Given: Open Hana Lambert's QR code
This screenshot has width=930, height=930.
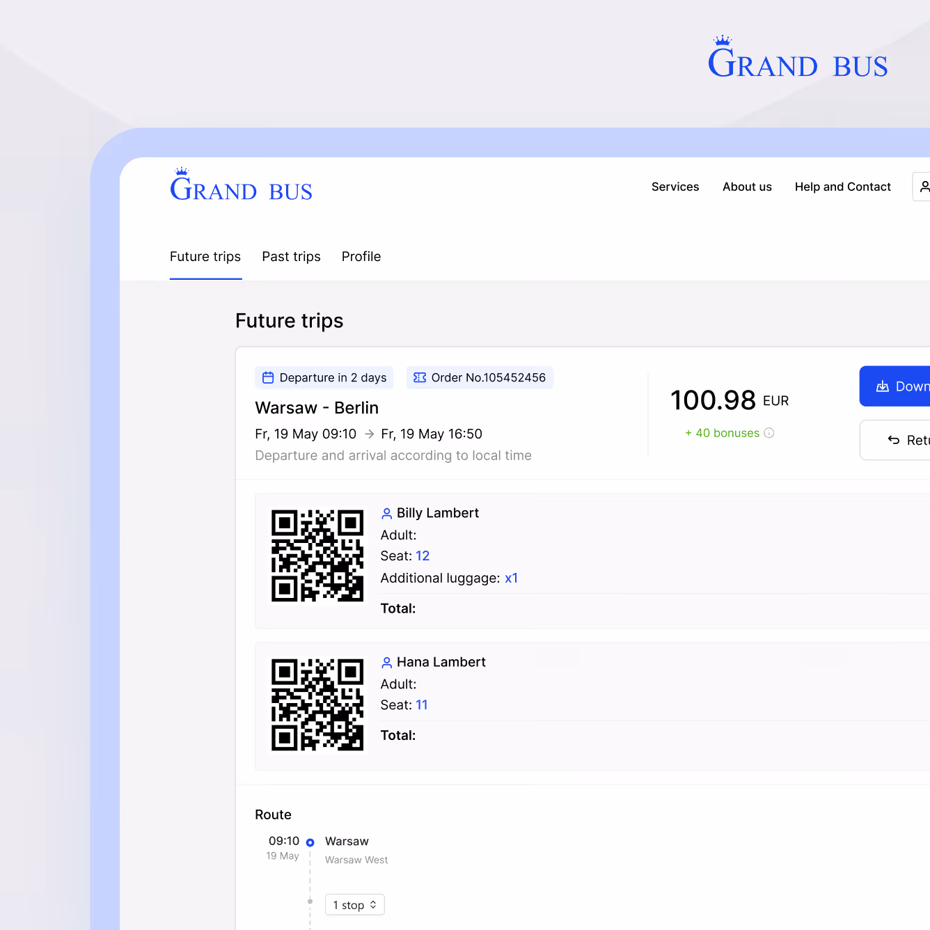Looking at the screenshot, I should point(317,704).
